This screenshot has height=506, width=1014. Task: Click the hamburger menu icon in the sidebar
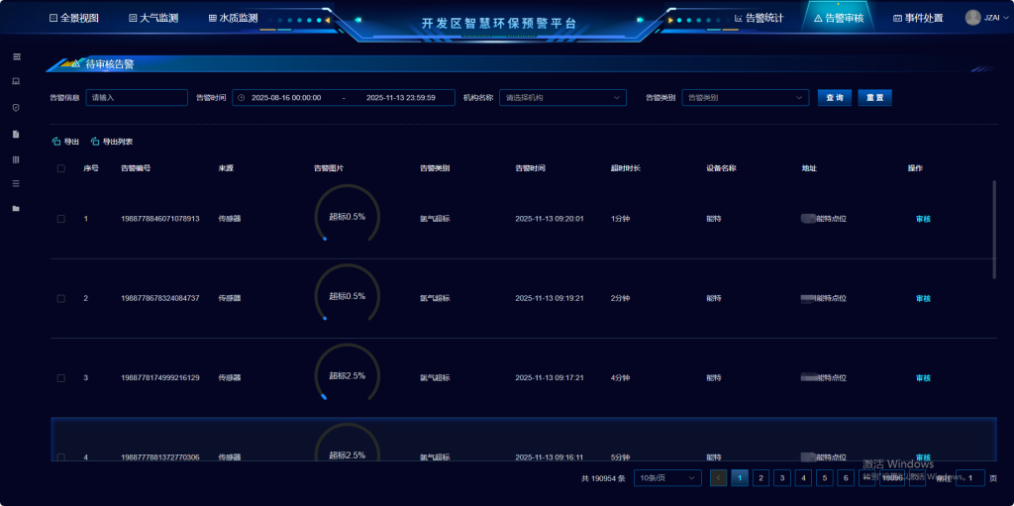16,56
